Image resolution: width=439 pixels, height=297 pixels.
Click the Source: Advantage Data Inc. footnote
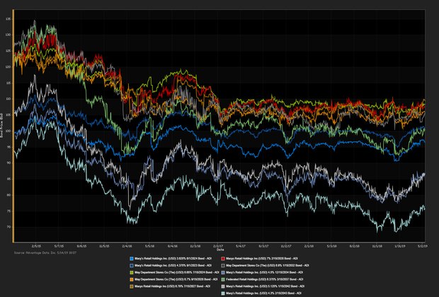pos(45,253)
